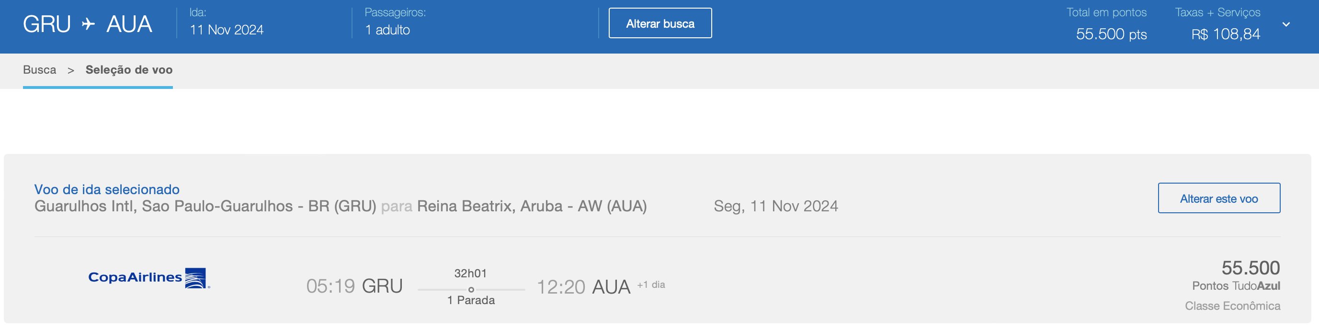Click the AUA destination code in header
This screenshot has height=328, width=1319.
[x=129, y=24]
